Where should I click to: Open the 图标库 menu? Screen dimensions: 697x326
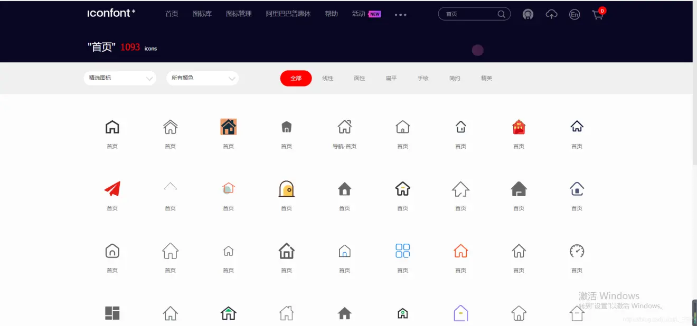coord(202,14)
